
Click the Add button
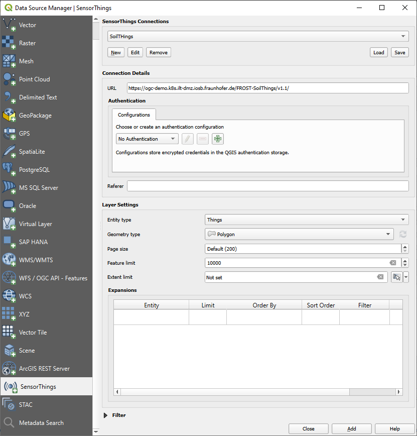pos(351,428)
